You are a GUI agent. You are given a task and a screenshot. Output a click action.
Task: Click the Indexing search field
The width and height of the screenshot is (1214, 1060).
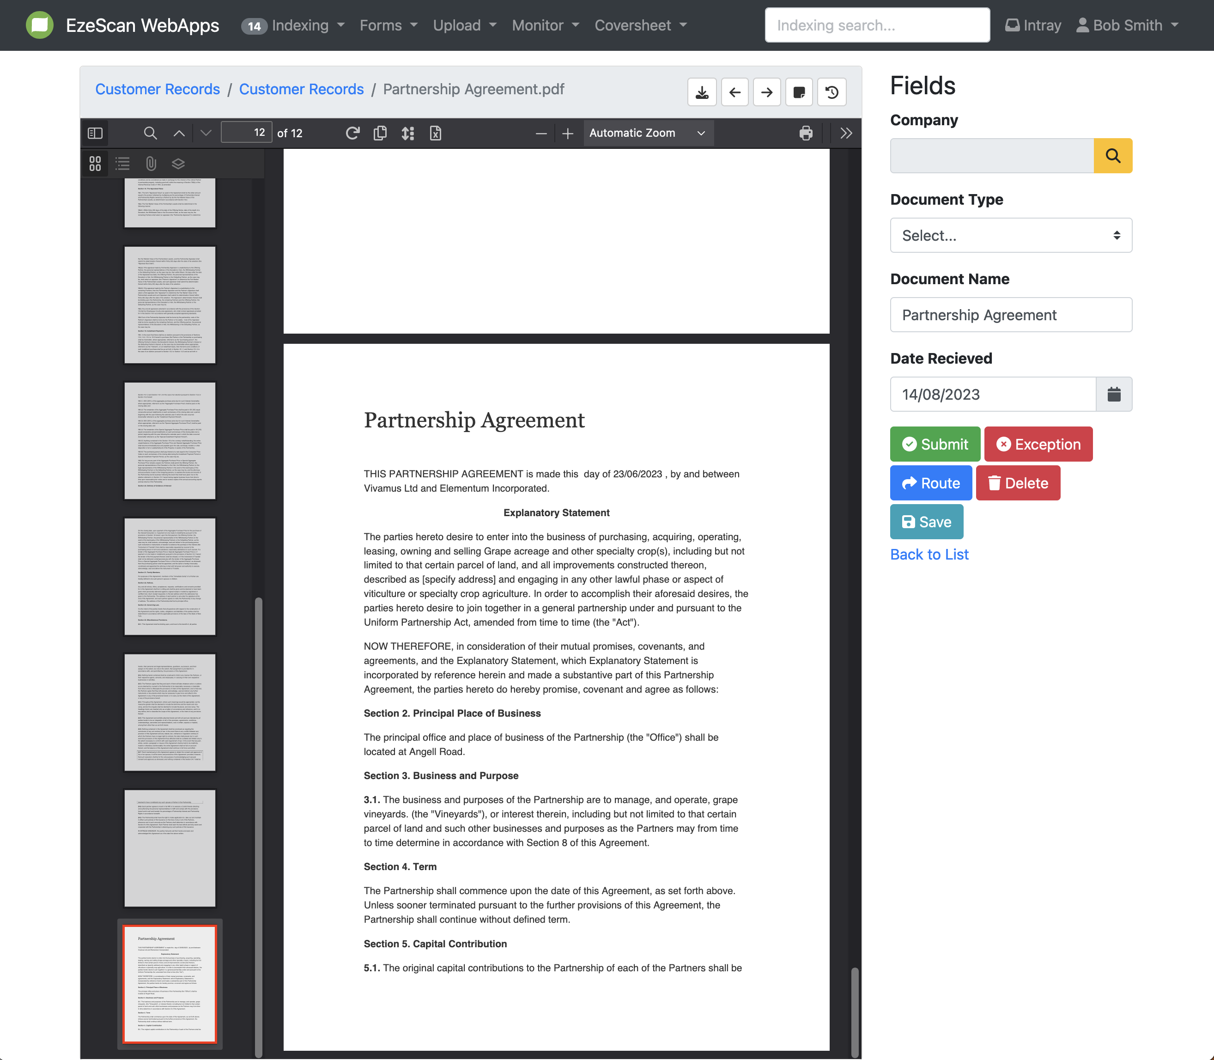pyautogui.click(x=876, y=25)
